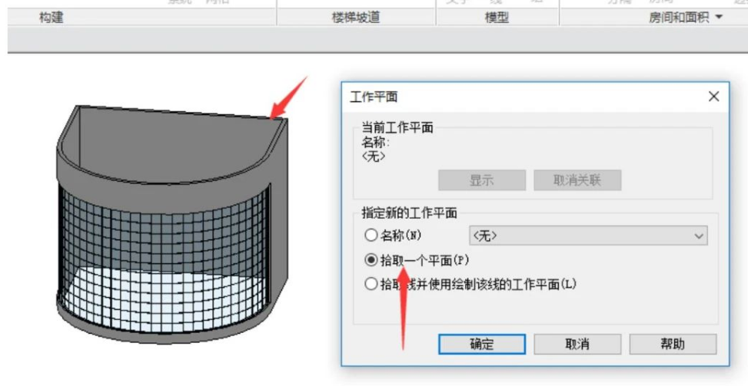Image resolution: width=748 pixels, height=386 pixels.
Task: Open help via 帮助 button
Action: click(x=673, y=344)
